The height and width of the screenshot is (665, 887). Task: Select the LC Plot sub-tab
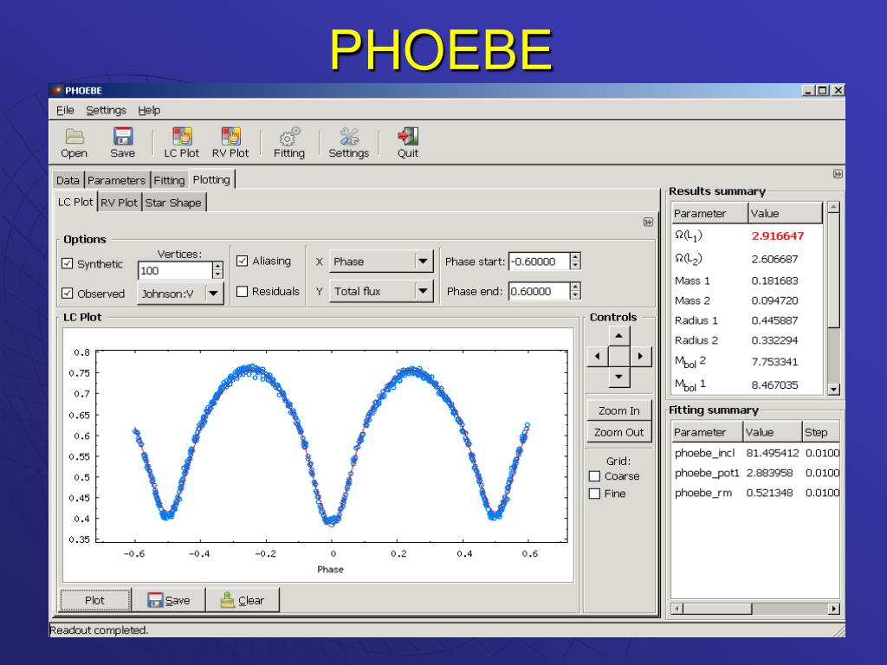point(75,202)
